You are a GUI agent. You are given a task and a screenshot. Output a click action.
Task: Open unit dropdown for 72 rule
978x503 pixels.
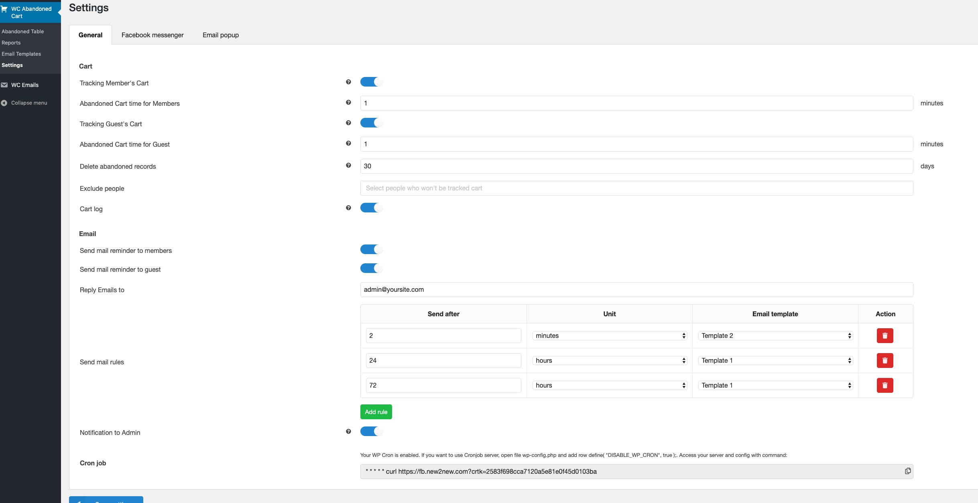609,386
